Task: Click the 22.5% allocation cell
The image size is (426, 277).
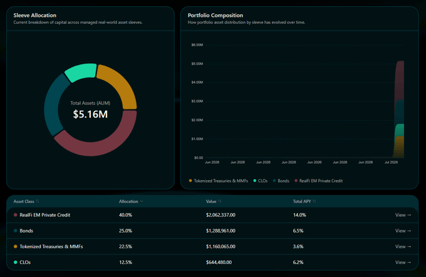Action: pos(125,246)
